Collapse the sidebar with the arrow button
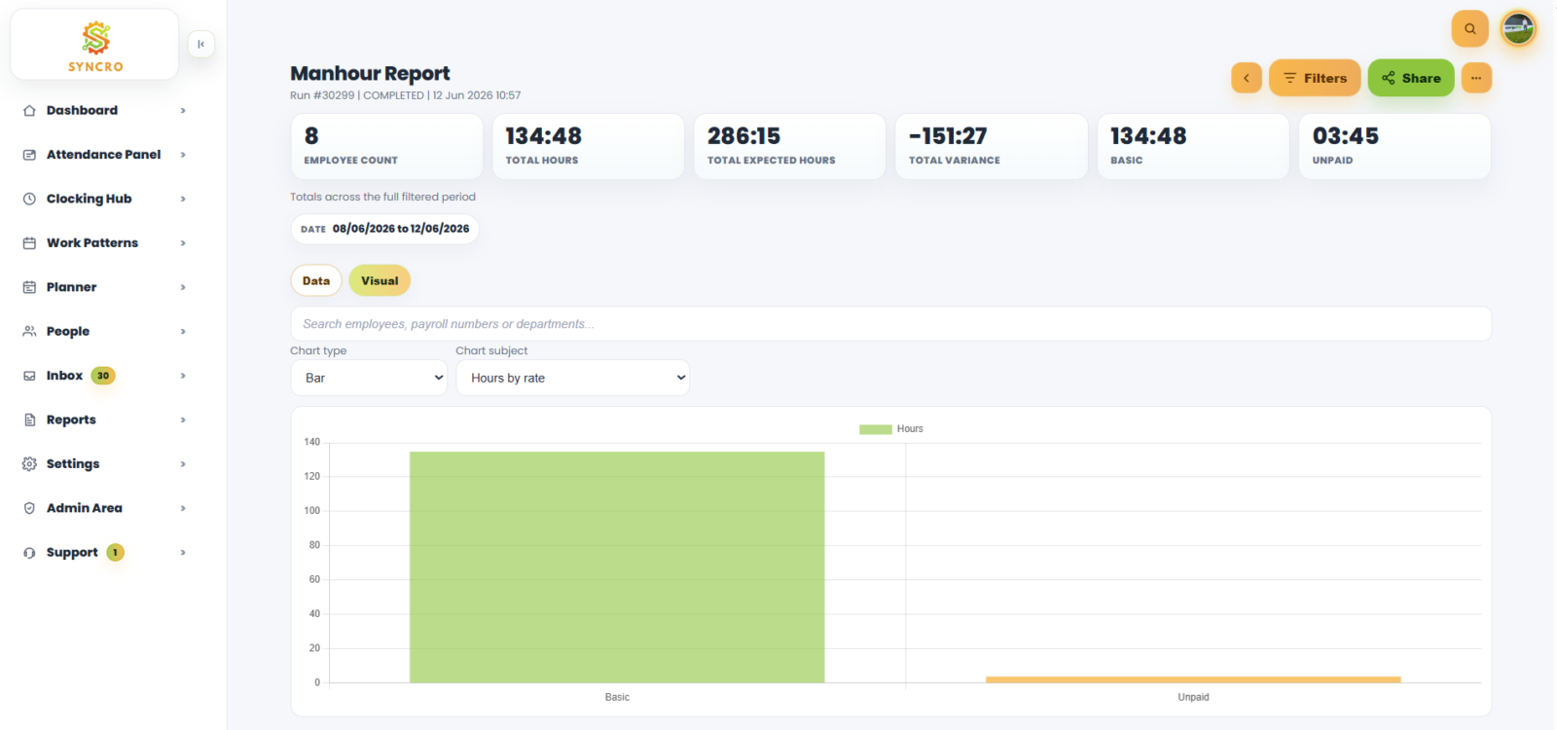 click(x=201, y=44)
